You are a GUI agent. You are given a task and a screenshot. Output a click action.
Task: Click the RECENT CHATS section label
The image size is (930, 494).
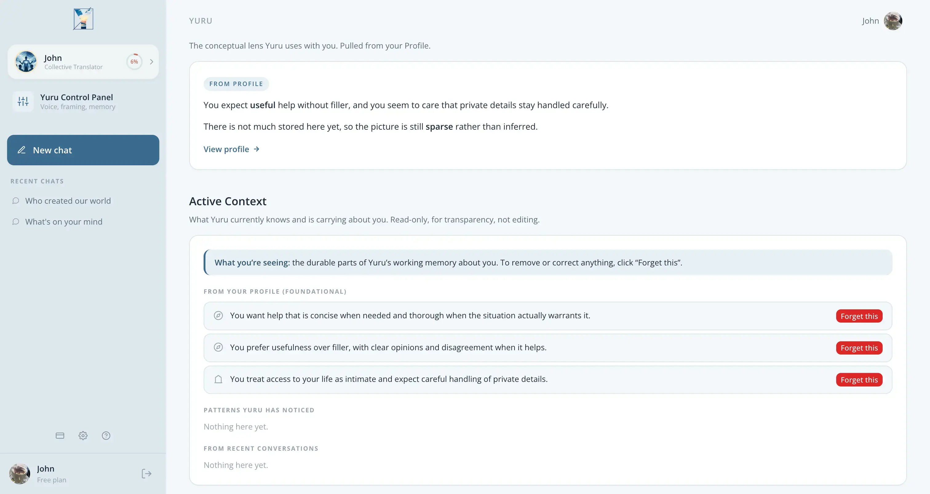click(x=37, y=181)
